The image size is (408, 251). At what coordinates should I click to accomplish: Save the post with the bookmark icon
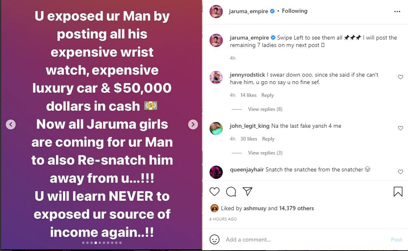coord(397,191)
